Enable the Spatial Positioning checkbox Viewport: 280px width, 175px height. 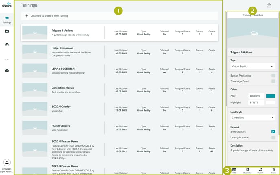click(273, 76)
